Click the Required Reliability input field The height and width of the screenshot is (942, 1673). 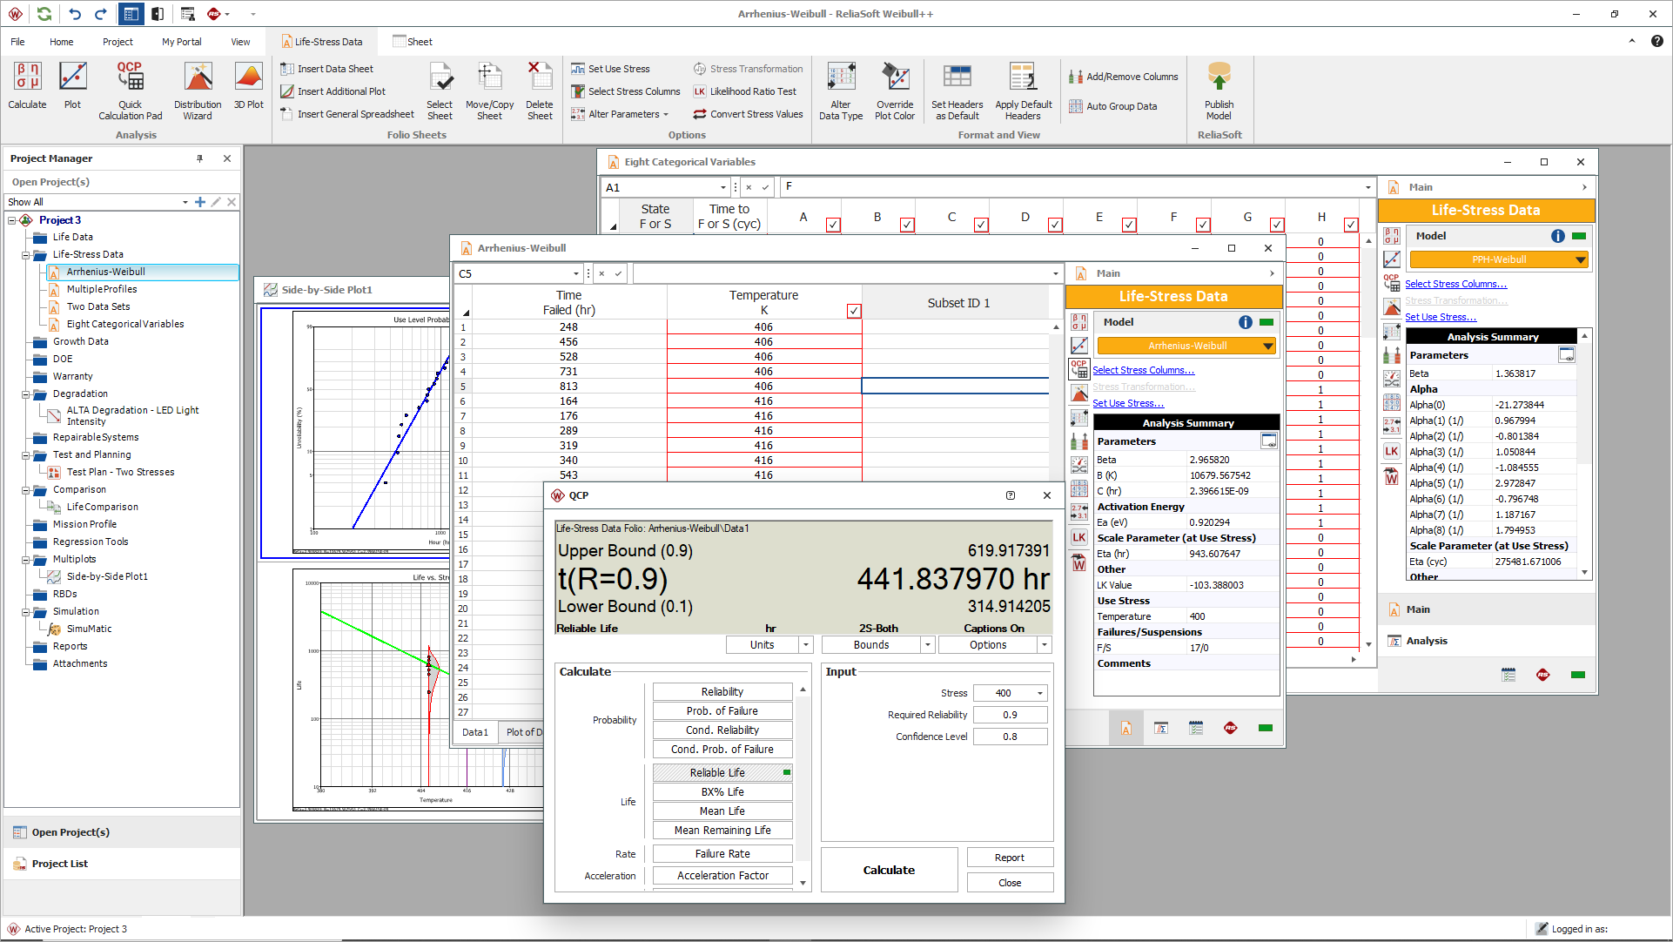(1010, 715)
